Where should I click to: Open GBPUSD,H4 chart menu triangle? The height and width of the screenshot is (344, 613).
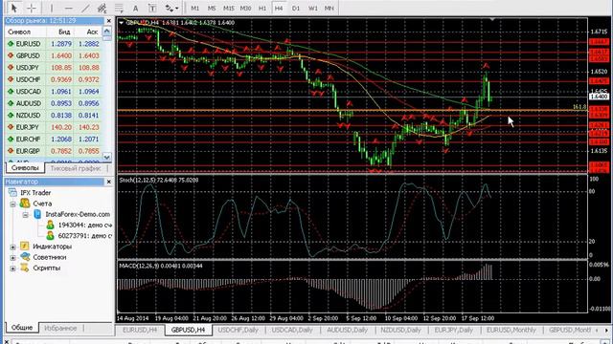click(x=122, y=23)
